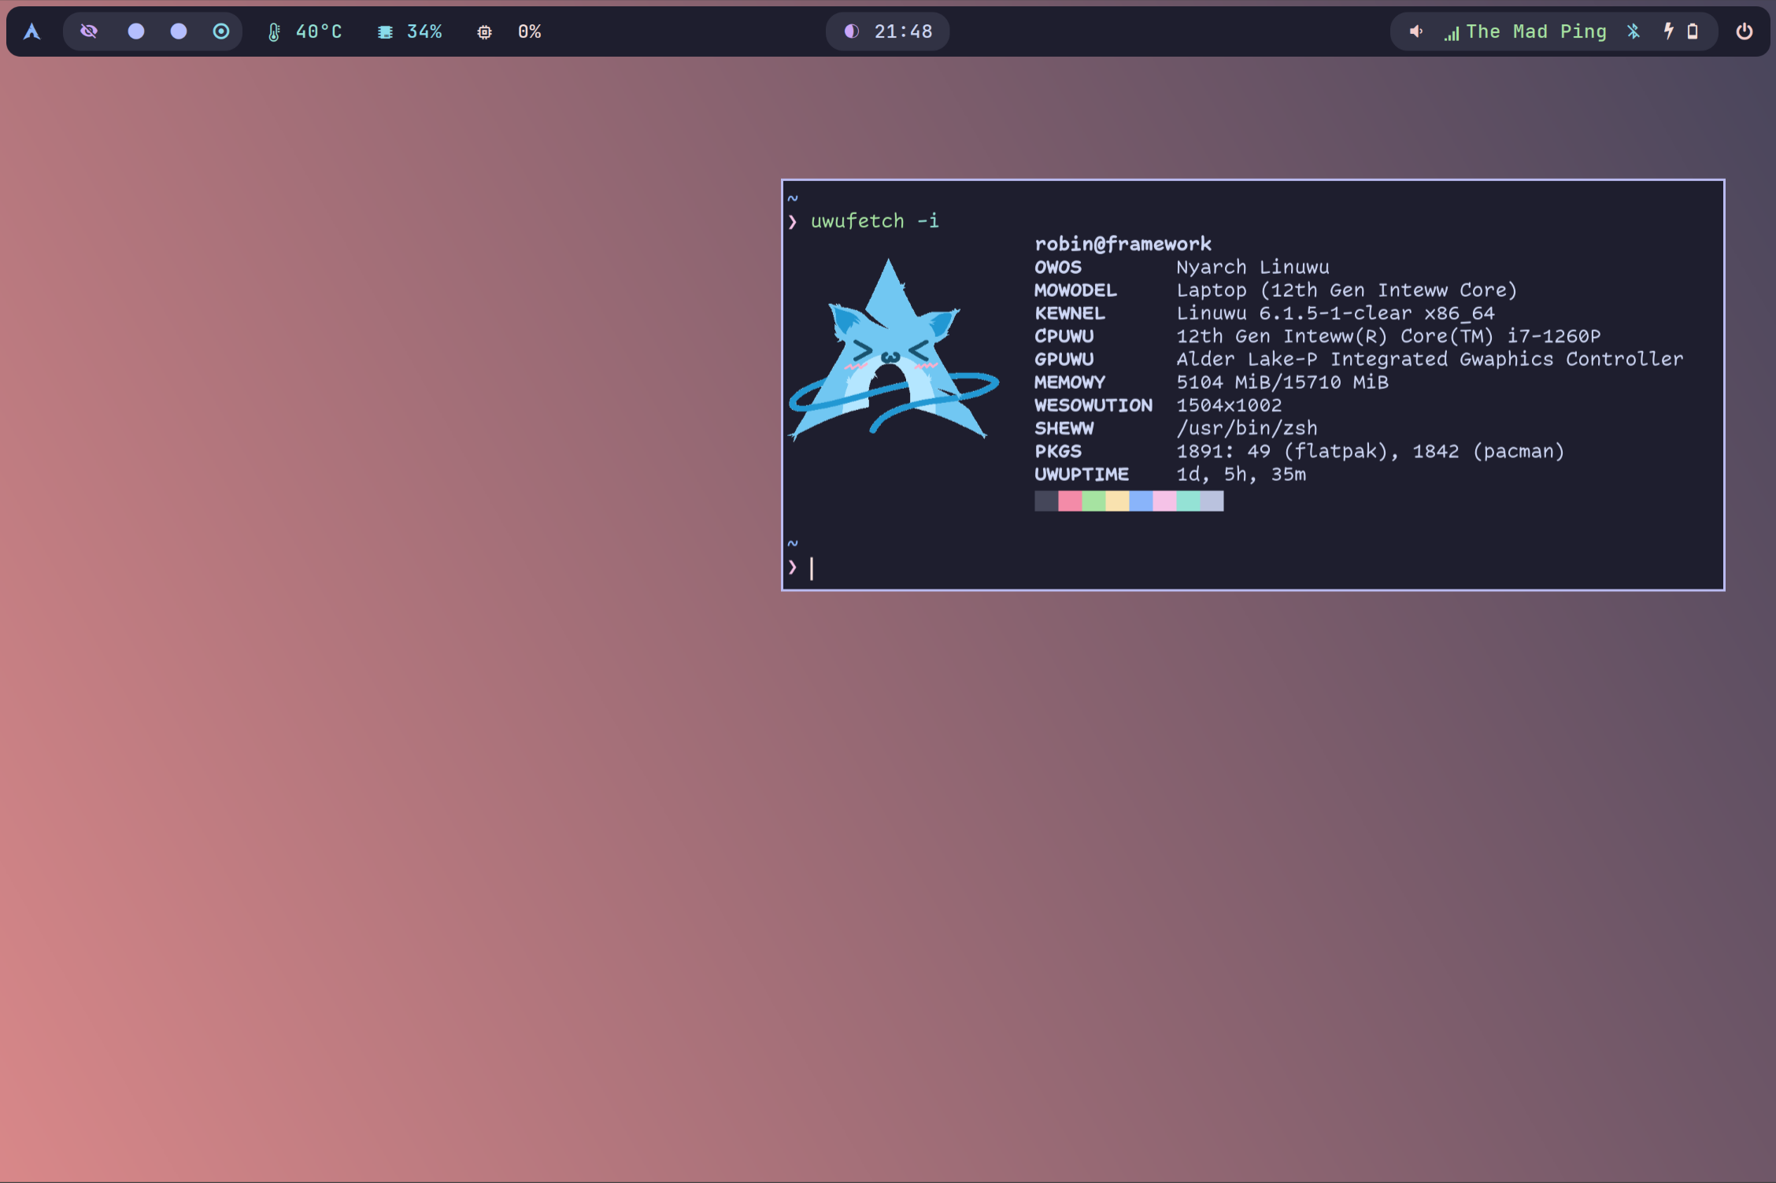This screenshot has width=1776, height=1183.
Task: Click the Wi-Fi signal strength bars
Action: click(x=1452, y=33)
